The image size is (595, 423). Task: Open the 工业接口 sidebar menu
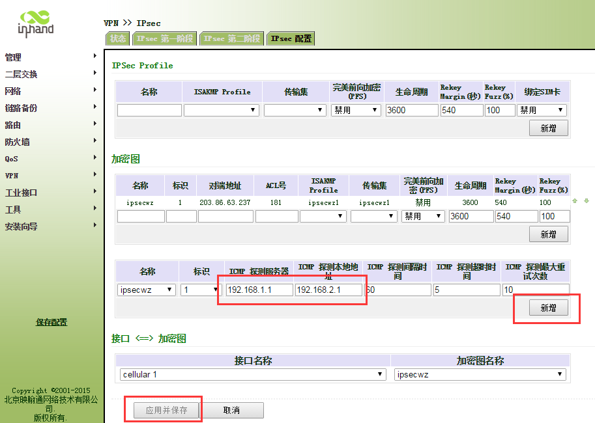[22, 193]
